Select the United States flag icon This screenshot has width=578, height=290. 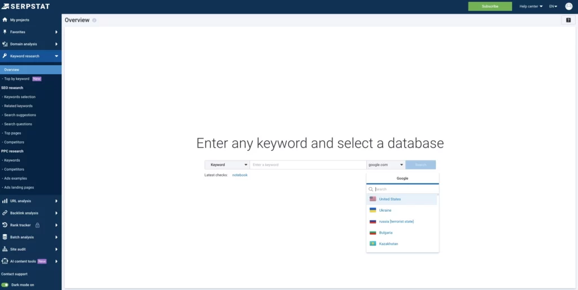pyautogui.click(x=373, y=199)
